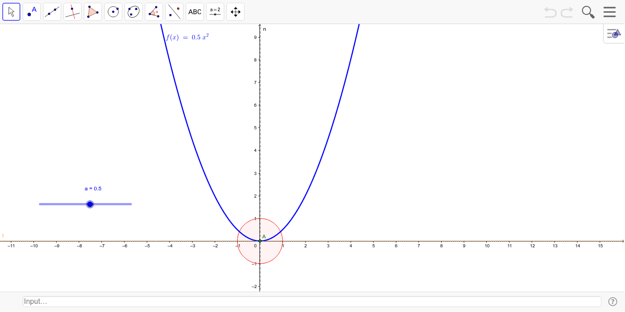This screenshot has width=625, height=312.
Task: Click the f(x) = 0.5 x² label
Action: pos(187,37)
